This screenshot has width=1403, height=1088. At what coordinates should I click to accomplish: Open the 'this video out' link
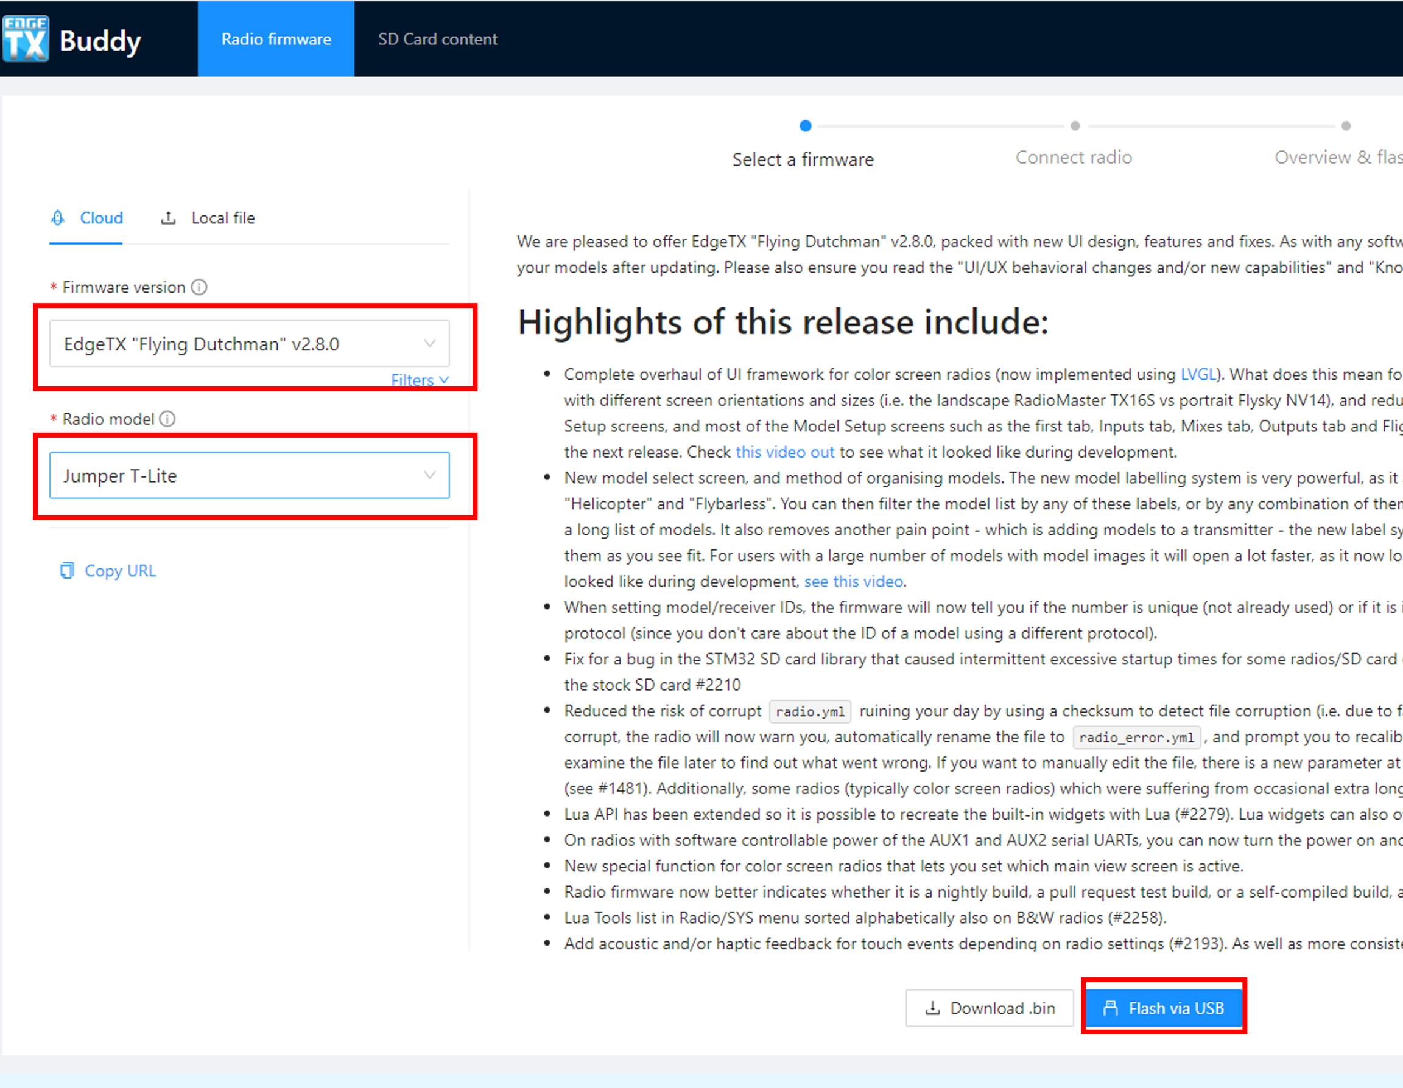tap(784, 452)
